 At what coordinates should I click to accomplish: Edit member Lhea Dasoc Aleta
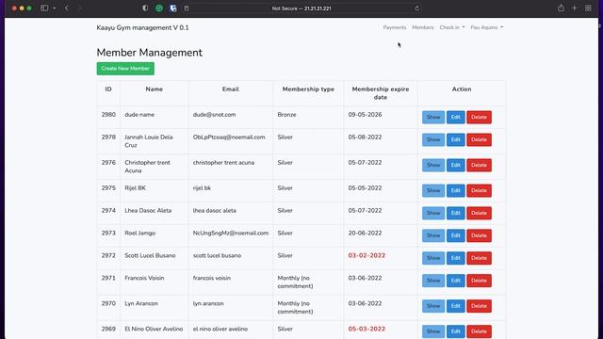pos(456,213)
